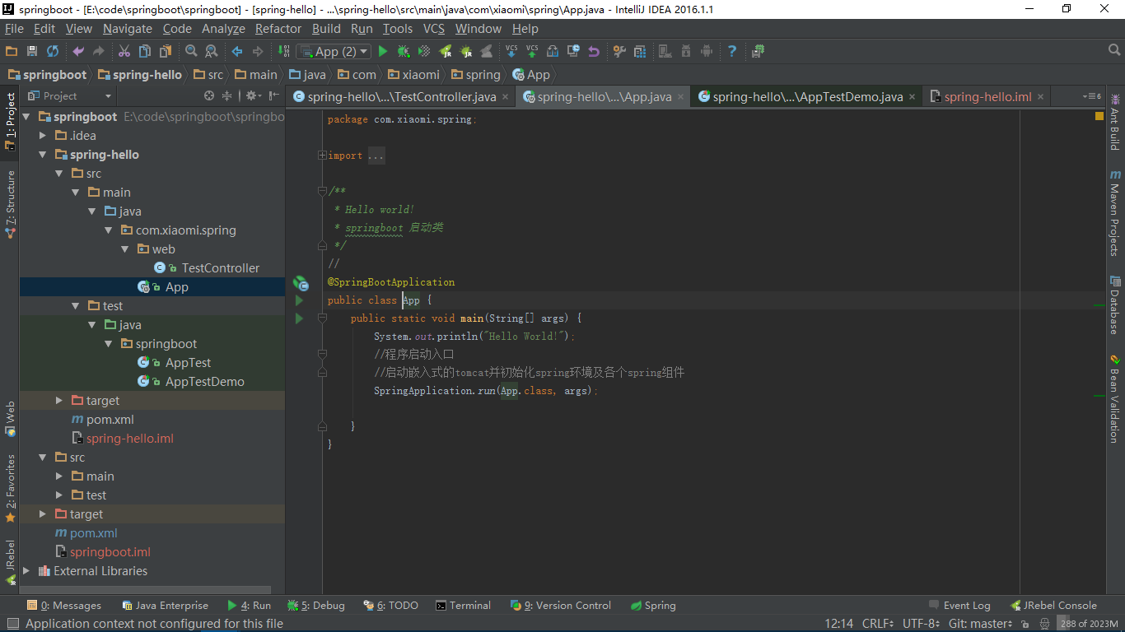Click the Project panel horizontal scrollbar

(x=146, y=590)
